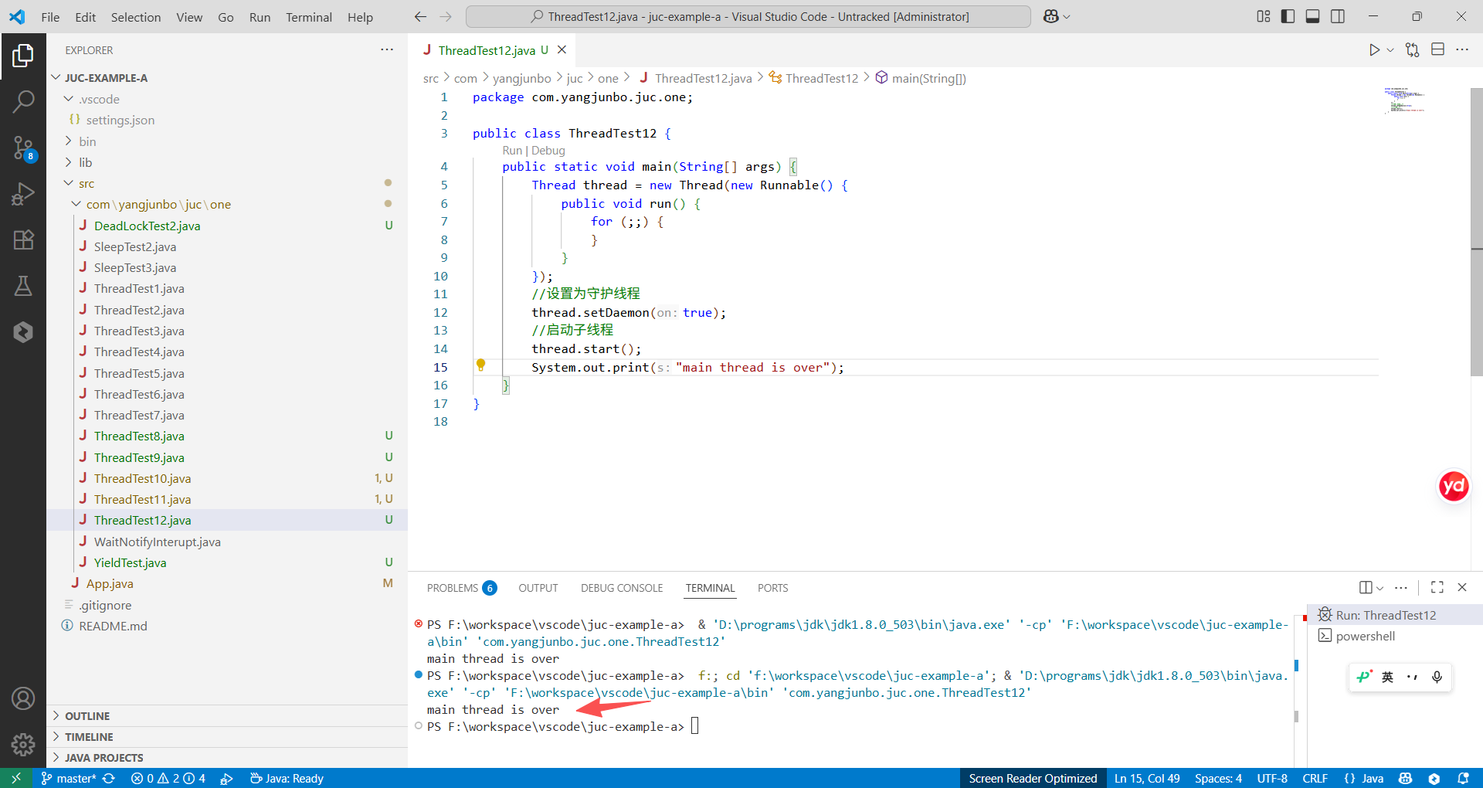Click the synchronize changes icon beside master
Screen dimensions: 1483x788
109,778
